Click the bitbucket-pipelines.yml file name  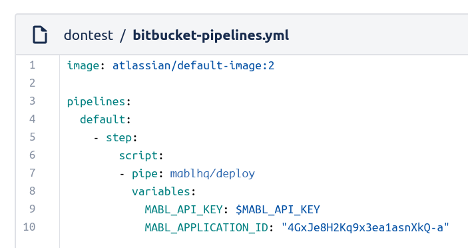pos(211,35)
